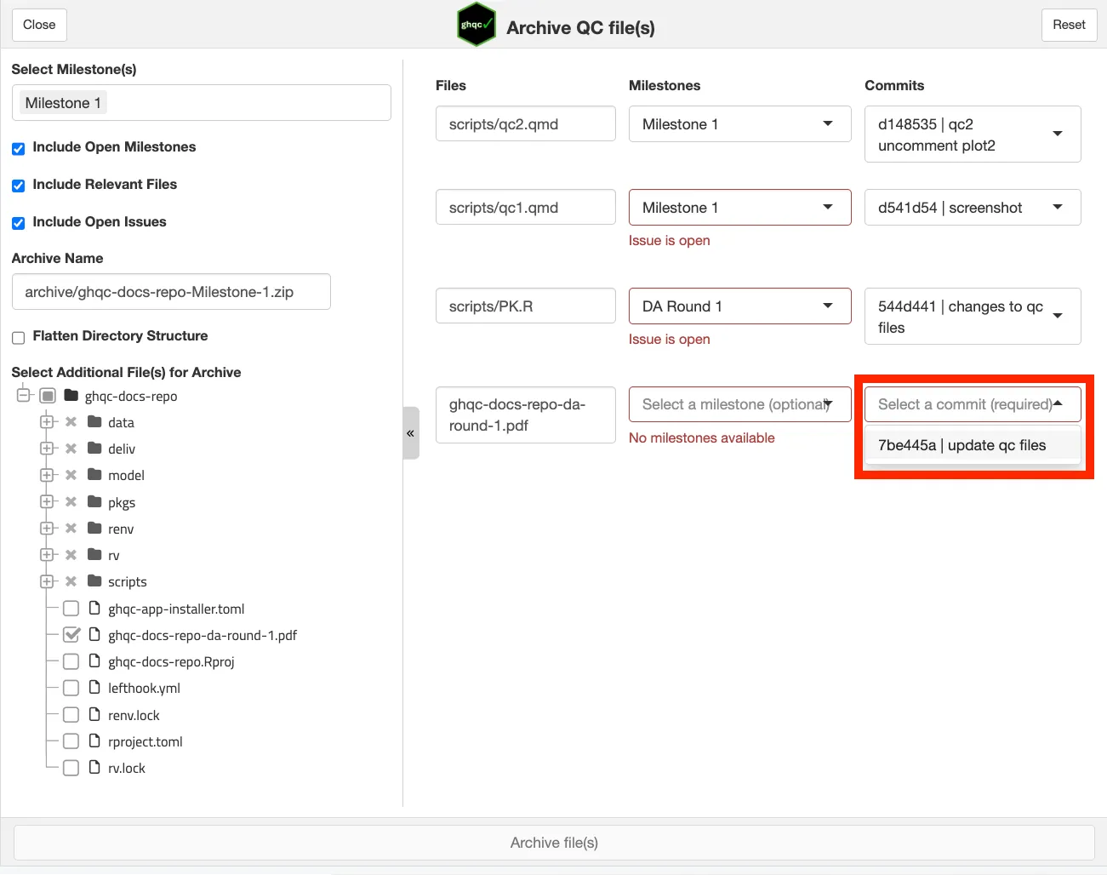The image size is (1107, 875).
Task: Check the lefthook.yml file checkbox
Action: [x=71, y=688]
